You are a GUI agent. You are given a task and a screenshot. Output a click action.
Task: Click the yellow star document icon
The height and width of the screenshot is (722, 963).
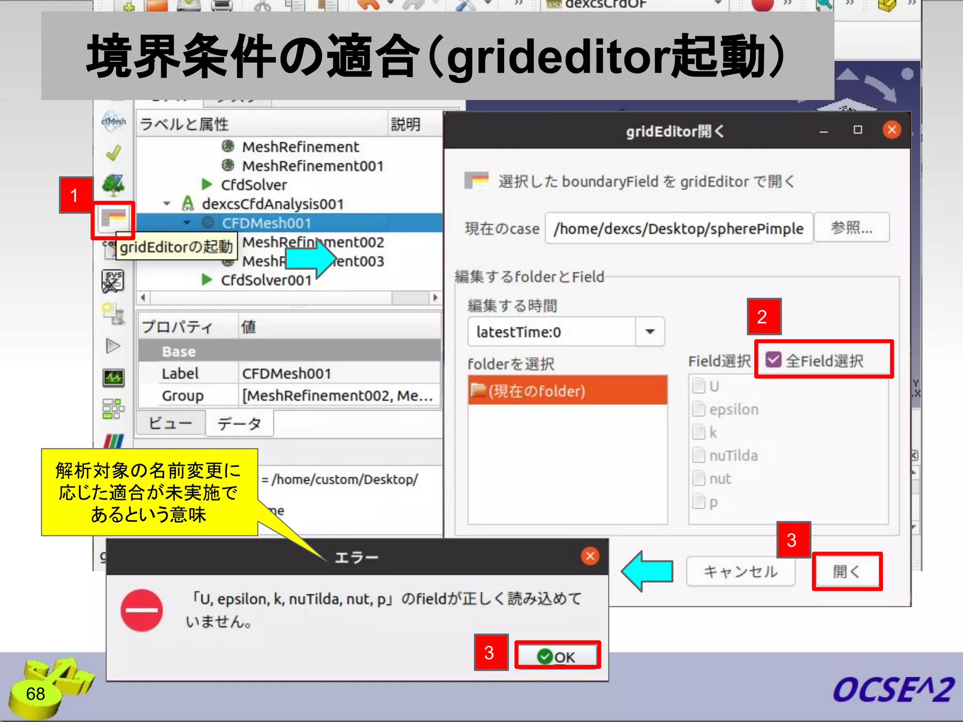pos(113,314)
